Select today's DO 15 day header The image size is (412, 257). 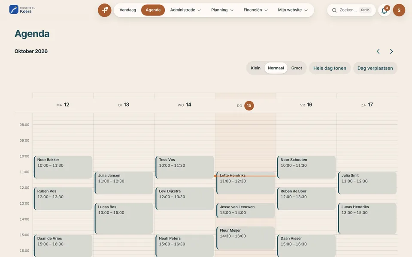pyautogui.click(x=245, y=105)
